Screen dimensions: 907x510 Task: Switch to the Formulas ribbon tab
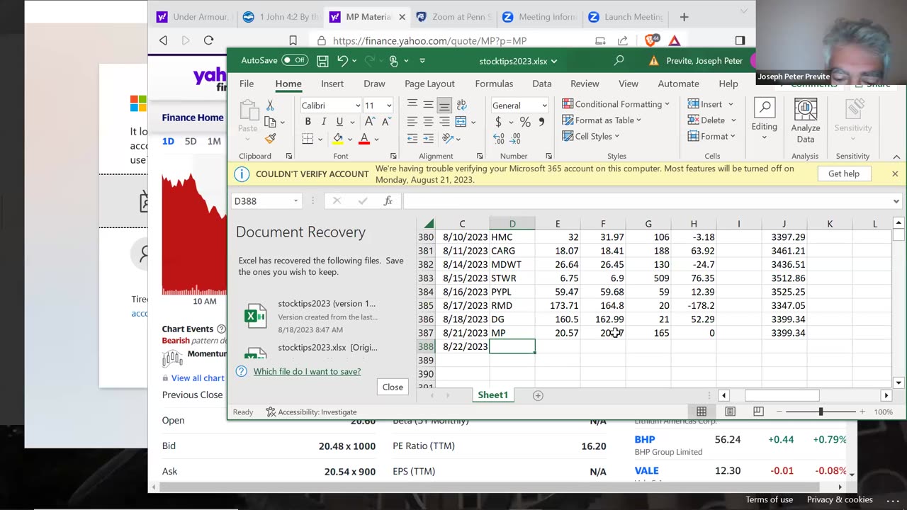494,84
